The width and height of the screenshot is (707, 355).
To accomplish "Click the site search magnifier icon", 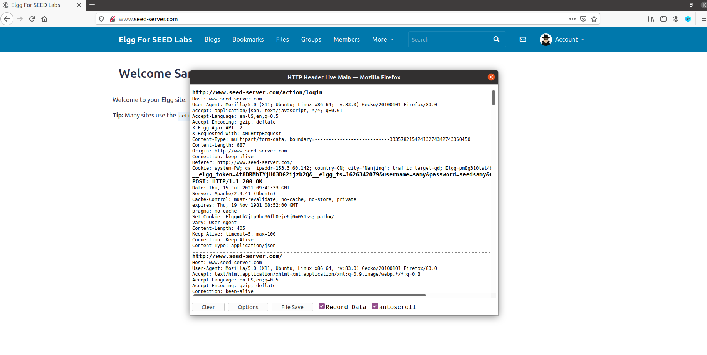I will coord(496,39).
